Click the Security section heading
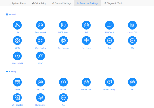Viewport: 154px width, 108px height. tap(11, 72)
